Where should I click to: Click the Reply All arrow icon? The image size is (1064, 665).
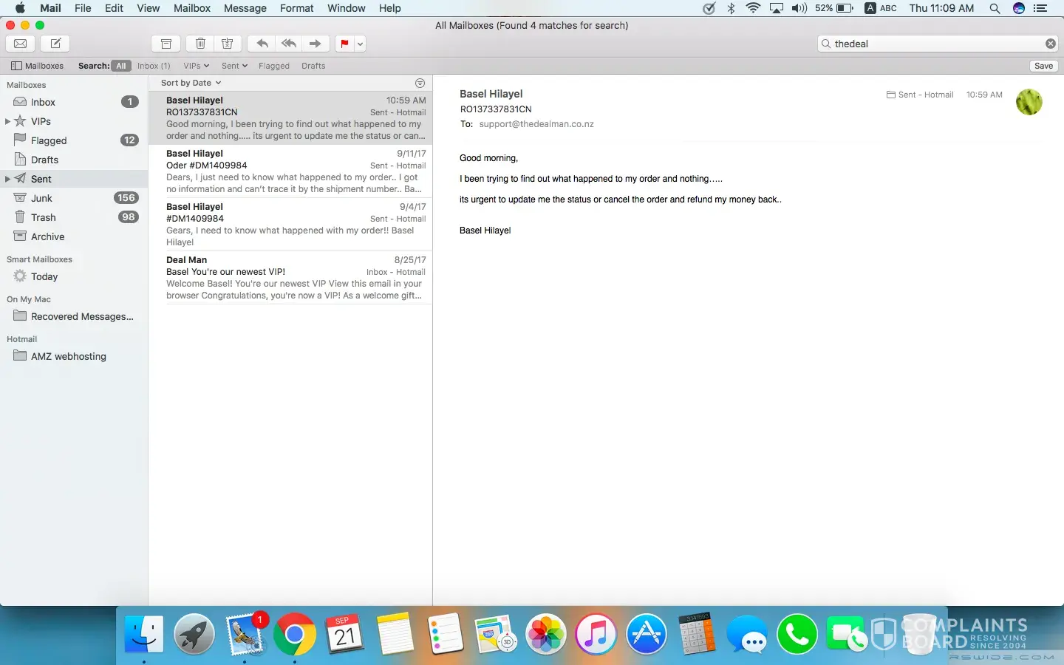(289, 44)
